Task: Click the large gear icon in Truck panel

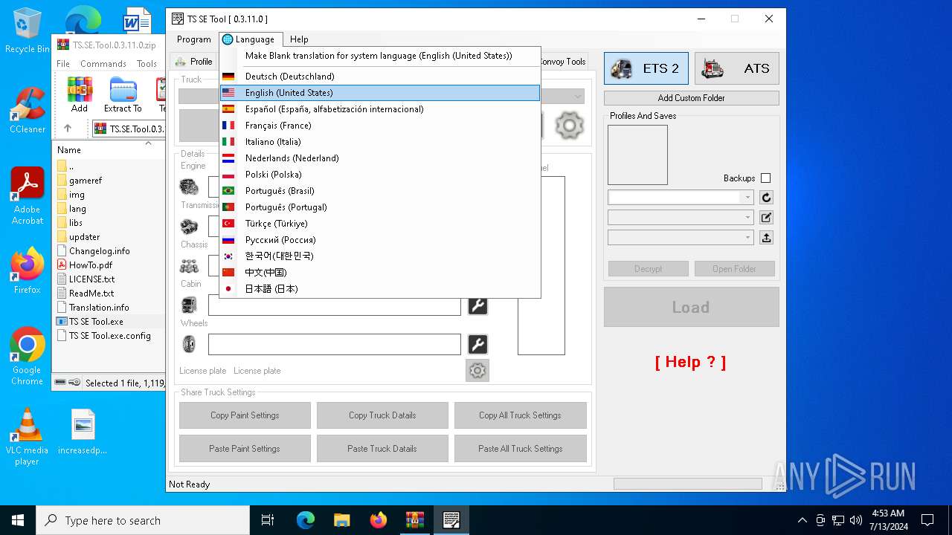Action: pyautogui.click(x=569, y=126)
